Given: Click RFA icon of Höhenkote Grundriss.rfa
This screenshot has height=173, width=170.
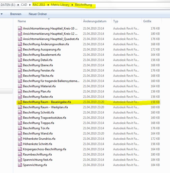Looking at the screenshot, I should click(x=20, y=139).
